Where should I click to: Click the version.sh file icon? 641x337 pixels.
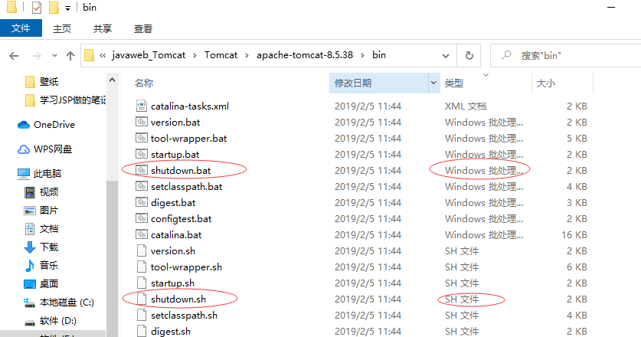[x=142, y=250]
